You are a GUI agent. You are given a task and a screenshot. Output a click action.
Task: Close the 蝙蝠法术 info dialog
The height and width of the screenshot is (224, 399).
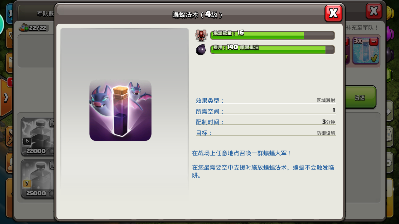point(333,13)
